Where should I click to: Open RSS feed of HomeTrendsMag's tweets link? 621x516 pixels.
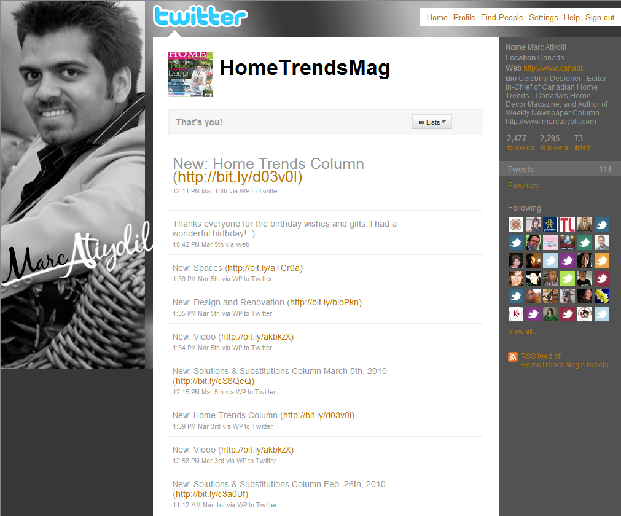564,361
